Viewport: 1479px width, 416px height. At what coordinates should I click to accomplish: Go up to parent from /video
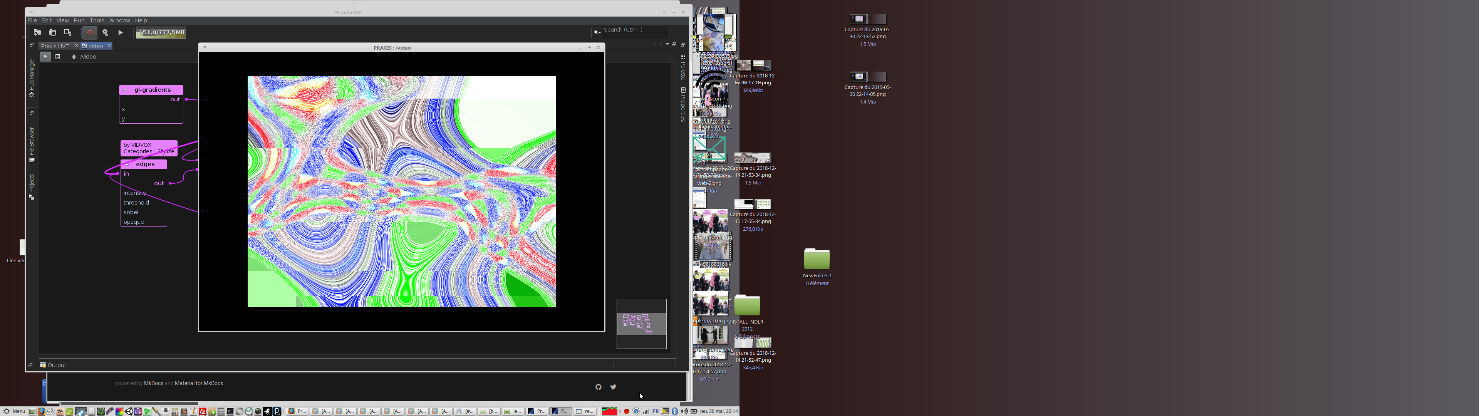point(74,57)
